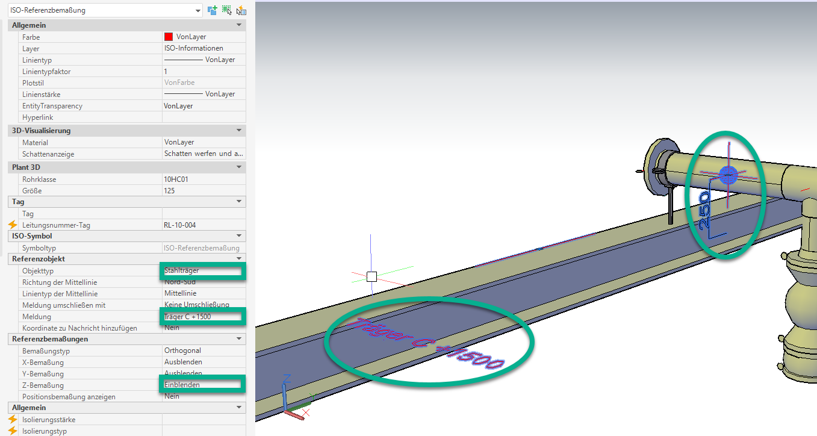Collapse the Plant 3D section
Screen dimensions: 817x436
point(239,167)
